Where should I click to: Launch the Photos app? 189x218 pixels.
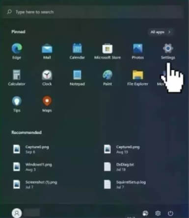tap(137, 51)
